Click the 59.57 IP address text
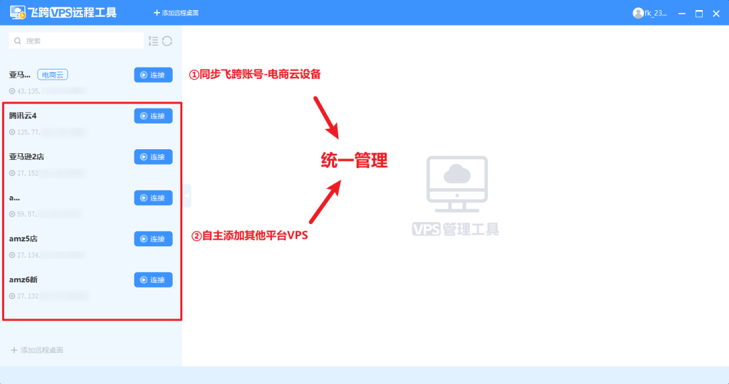Viewport: 729px width, 384px height. [26, 214]
